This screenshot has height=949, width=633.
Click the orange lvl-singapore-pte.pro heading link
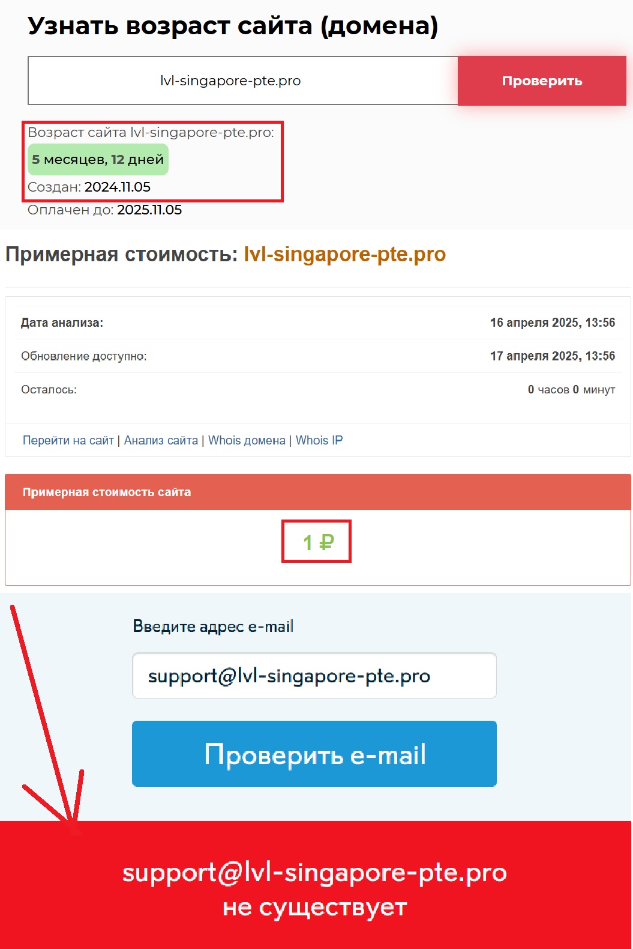coord(344,254)
